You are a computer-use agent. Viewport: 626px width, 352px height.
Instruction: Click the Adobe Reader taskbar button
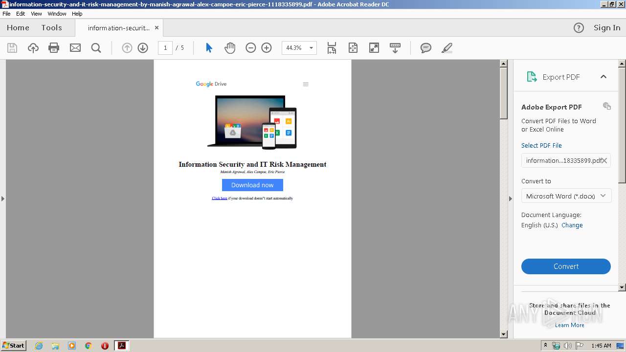tap(121, 346)
